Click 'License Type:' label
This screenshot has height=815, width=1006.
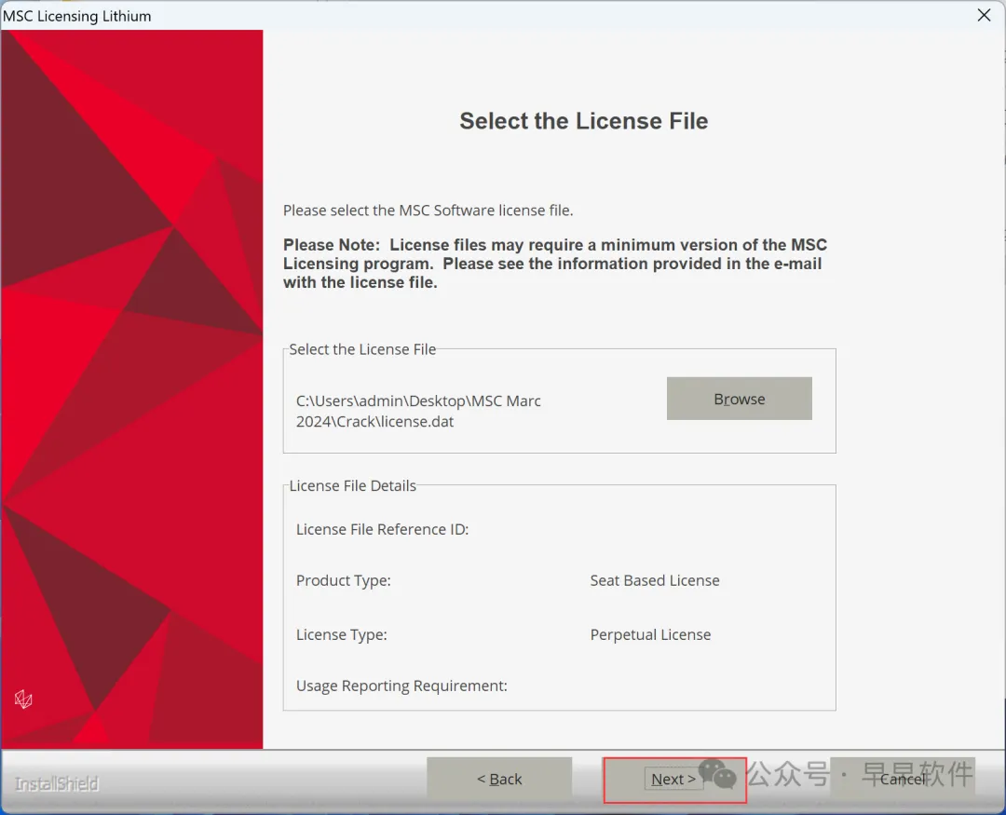tap(341, 634)
